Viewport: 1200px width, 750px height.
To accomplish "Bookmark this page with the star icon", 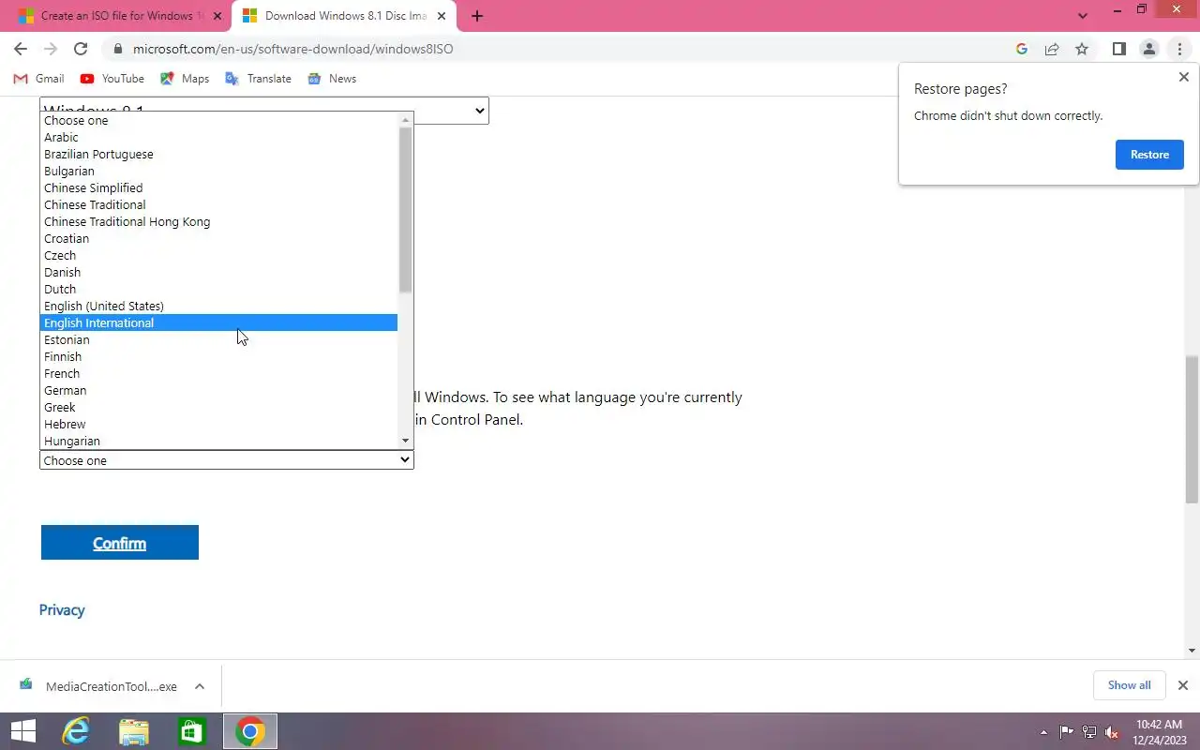I will click(x=1082, y=49).
